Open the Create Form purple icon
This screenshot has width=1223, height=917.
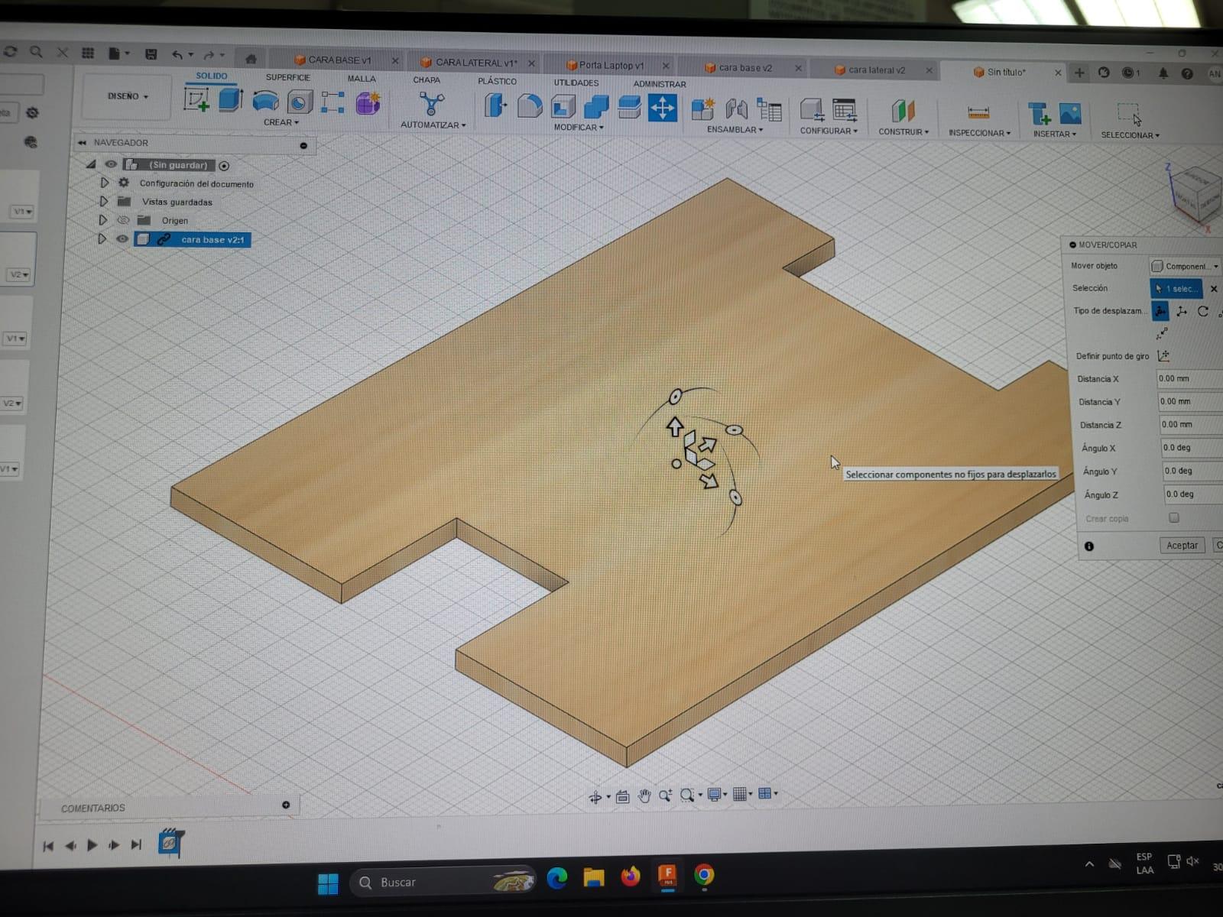(x=368, y=103)
